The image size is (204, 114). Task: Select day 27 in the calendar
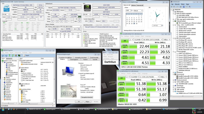tap(134, 24)
